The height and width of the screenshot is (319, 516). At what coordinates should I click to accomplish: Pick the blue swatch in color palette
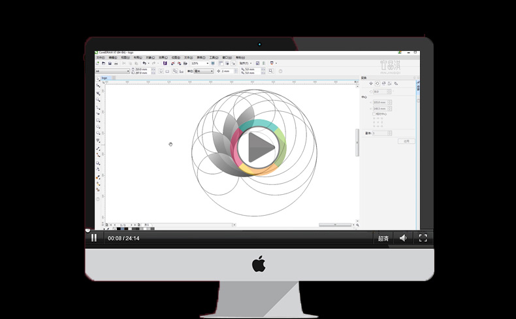(x=123, y=229)
